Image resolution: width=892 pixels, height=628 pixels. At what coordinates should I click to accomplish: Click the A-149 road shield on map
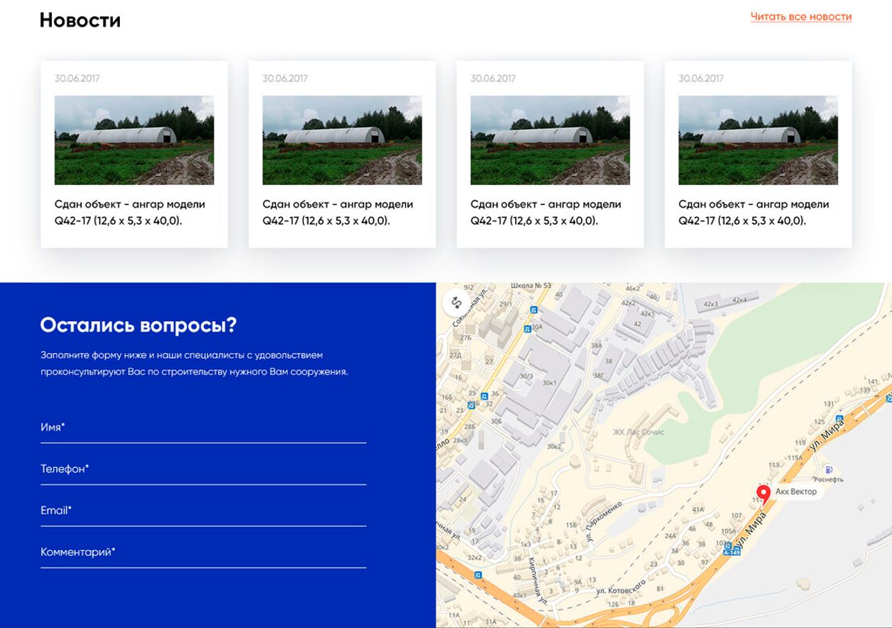tap(732, 552)
